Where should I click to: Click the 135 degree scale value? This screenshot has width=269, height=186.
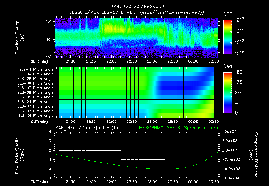pos(239,82)
